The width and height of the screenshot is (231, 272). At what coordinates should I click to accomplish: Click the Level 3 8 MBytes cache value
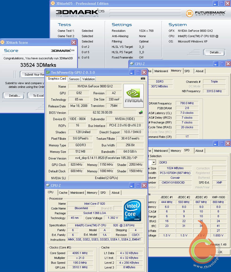[129, 267]
